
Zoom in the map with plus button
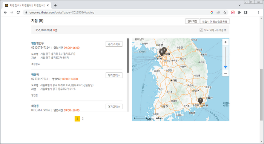(226, 42)
